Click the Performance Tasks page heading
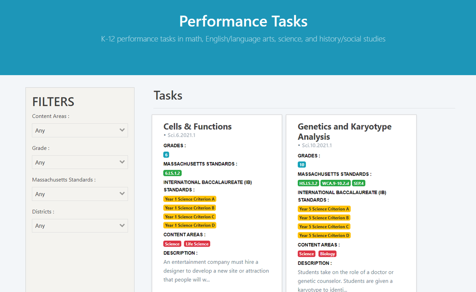Image resolution: width=476 pixels, height=292 pixels. point(243,21)
